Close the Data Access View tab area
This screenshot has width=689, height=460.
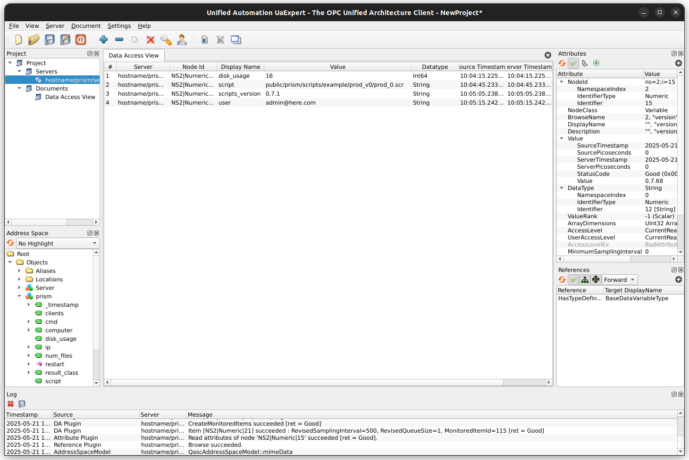[548, 55]
